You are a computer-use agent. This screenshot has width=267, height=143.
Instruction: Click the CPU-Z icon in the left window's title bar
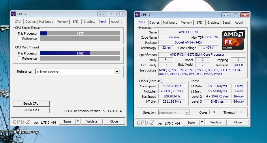(13, 14)
